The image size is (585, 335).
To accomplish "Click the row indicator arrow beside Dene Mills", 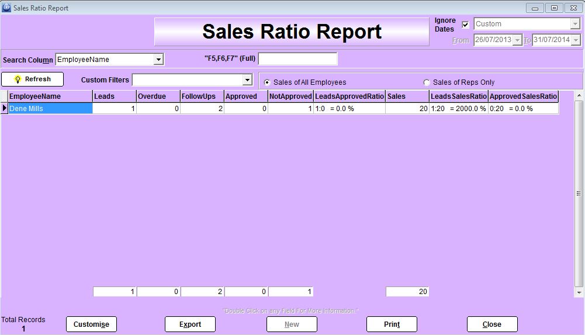I will pos(5,108).
